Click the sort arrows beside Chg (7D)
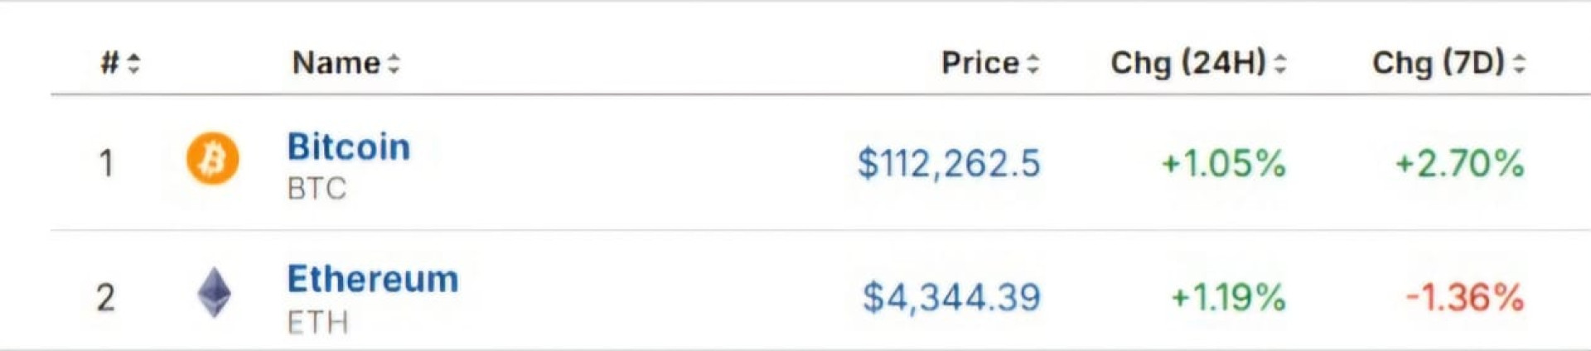Screen dimensions: 1591x351 (x=1519, y=63)
